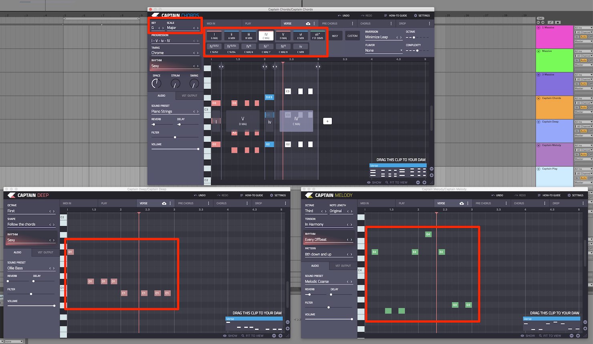Click Fit To View in Captain Melody
Screen dimensions: 593x344
click(550, 336)
